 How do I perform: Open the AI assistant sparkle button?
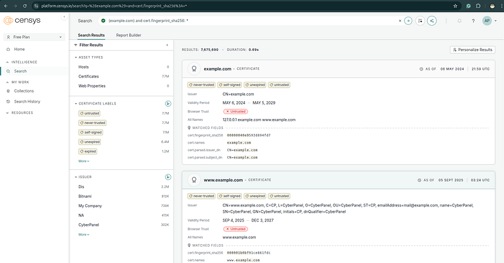pos(432,21)
